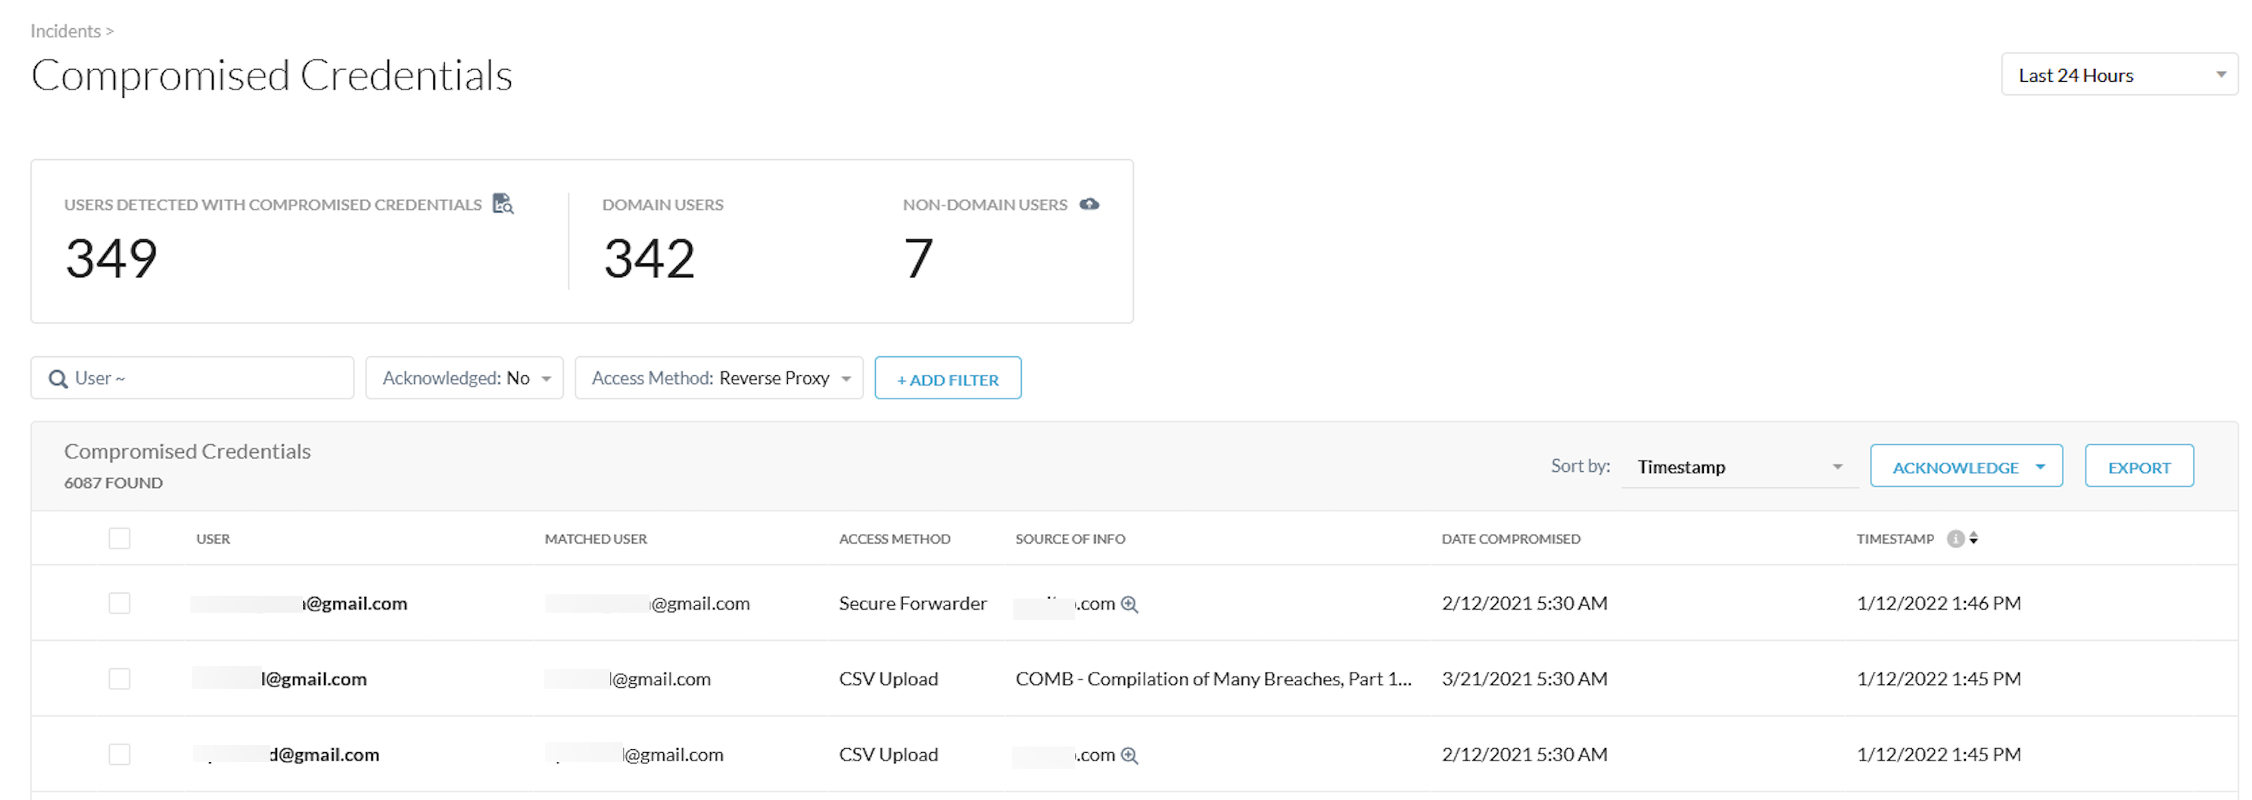2252x800 pixels.
Task: Click the ACKNOWLEDGE button label
Action: [1955, 468]
